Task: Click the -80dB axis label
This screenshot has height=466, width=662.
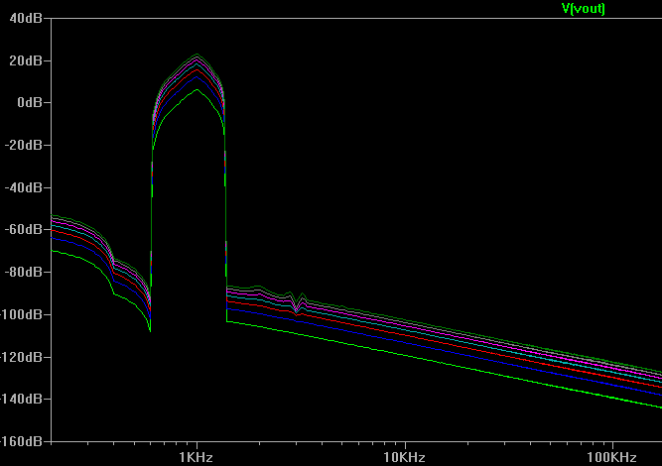Action: (x=24, y=272)
